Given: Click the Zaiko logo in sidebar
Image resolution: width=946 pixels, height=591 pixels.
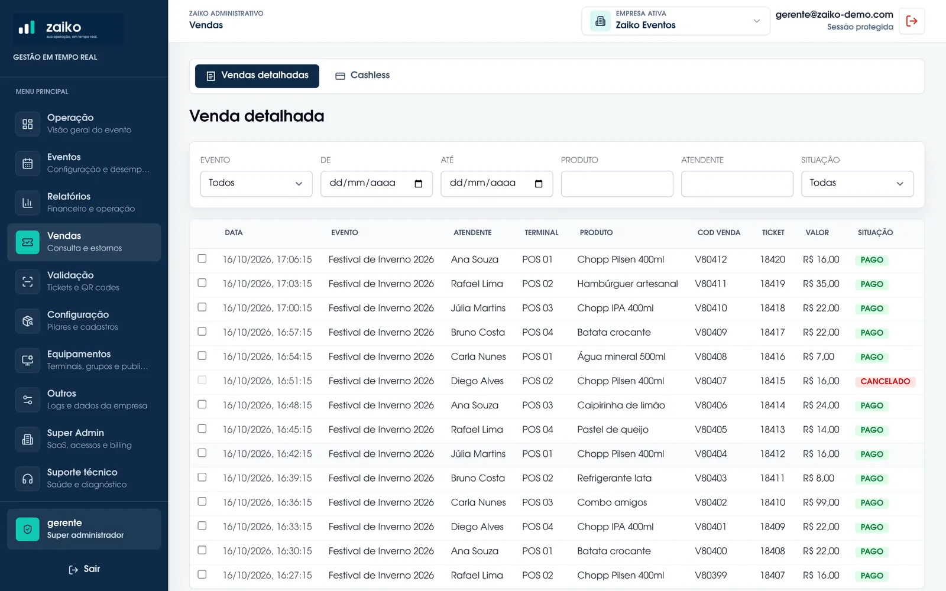Looking at the screenshot, I should 69,29.
